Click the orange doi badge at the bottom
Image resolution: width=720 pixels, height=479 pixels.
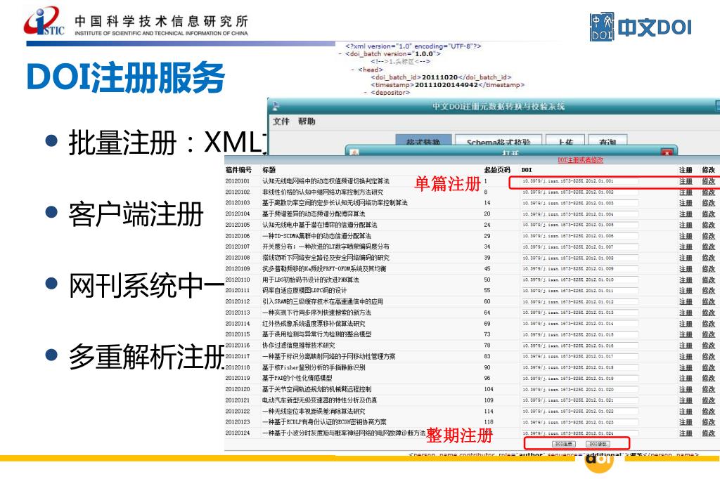tap(599, 462)
